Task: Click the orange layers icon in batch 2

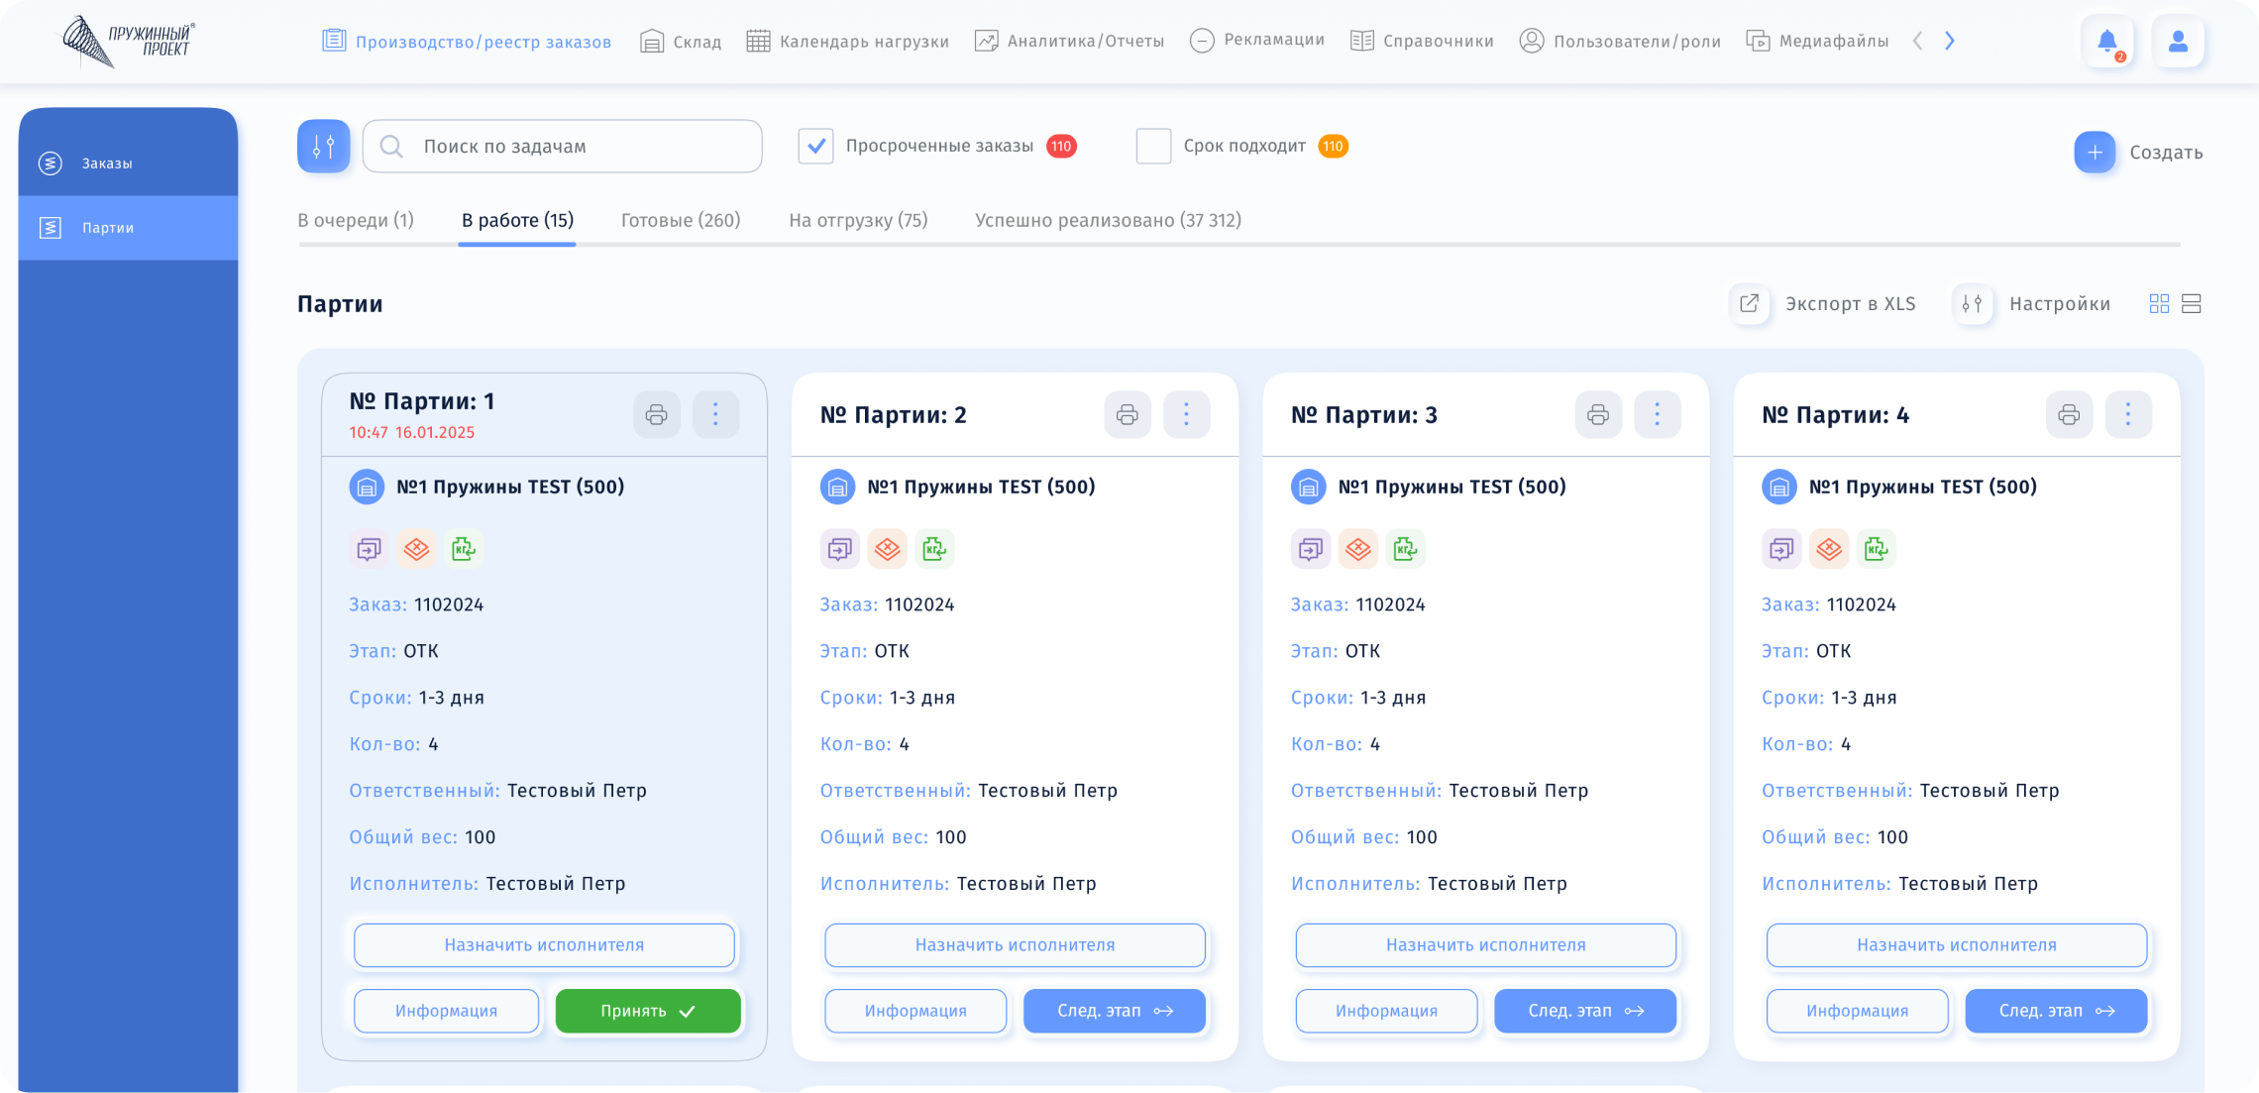Action: click(x=887, y=549)
